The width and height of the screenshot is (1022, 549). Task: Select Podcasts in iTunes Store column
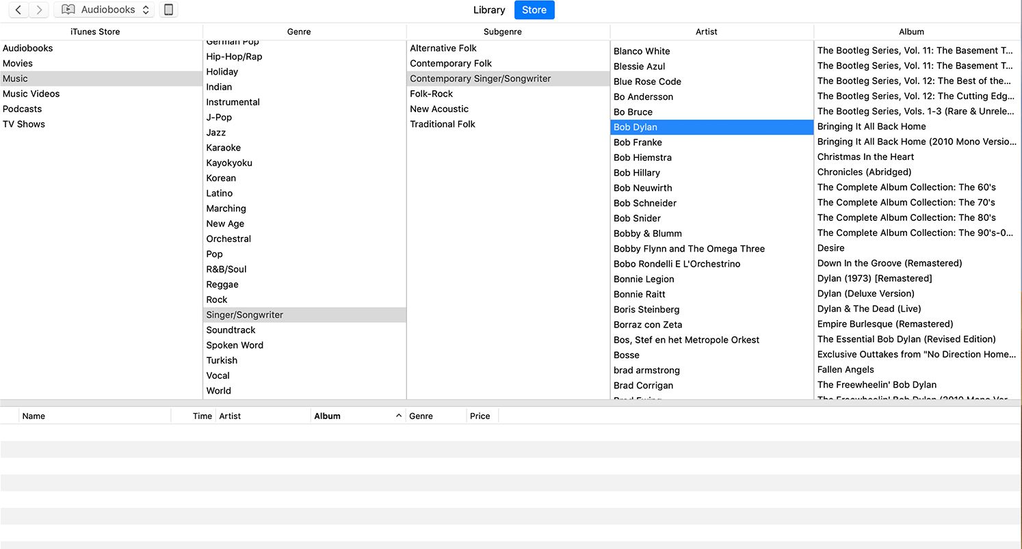pos(101,109)
